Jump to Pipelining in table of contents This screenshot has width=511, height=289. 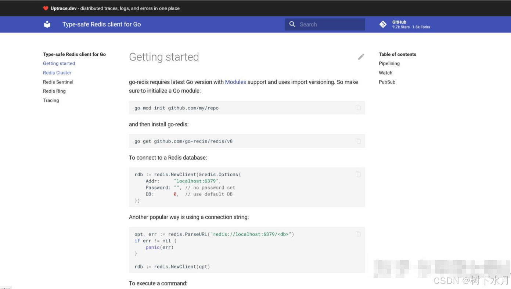[x=389, y=64]
